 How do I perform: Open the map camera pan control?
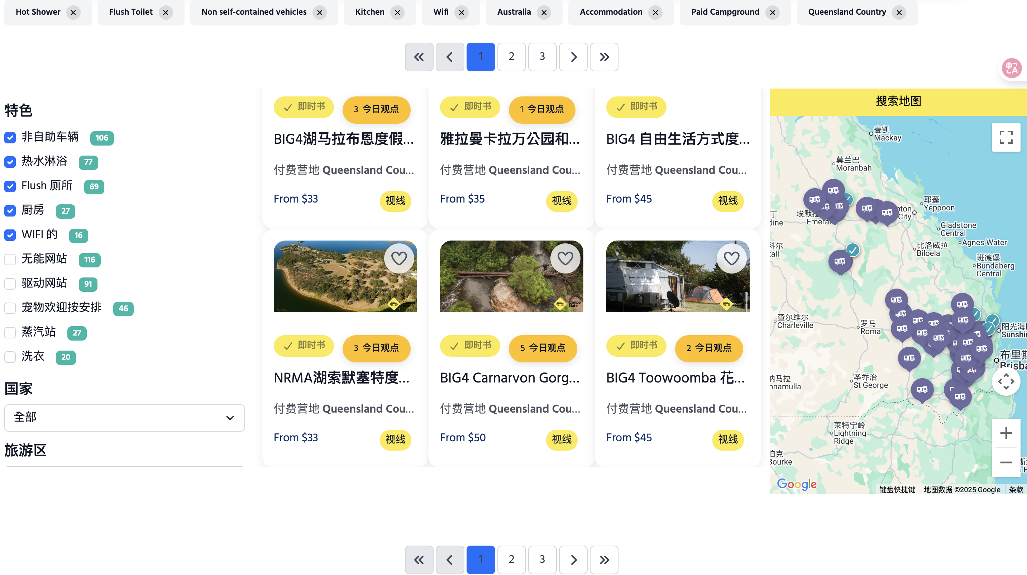pyautogui.click(x=1006, y=382)
